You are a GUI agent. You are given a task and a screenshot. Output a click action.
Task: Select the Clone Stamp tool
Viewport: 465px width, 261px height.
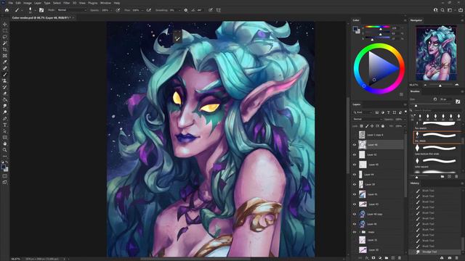click(5, 80)
